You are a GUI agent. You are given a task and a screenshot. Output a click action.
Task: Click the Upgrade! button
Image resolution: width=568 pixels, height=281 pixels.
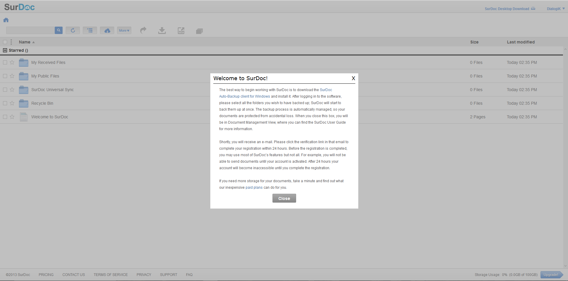(x=551, y=275)
